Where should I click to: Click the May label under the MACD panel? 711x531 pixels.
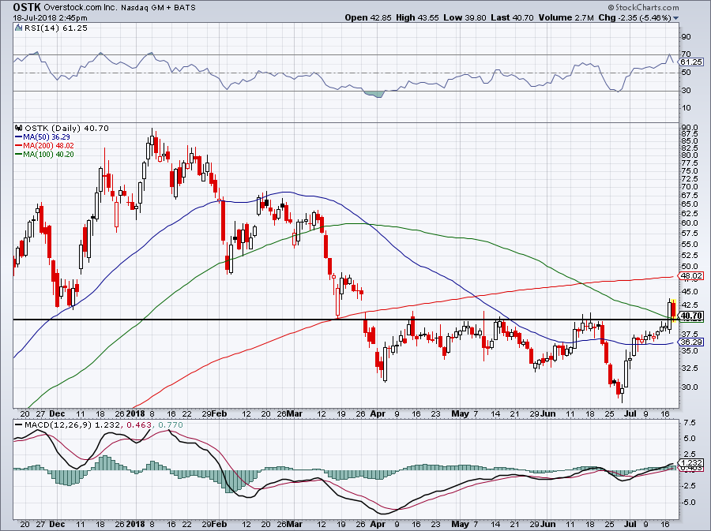point(461,524)
